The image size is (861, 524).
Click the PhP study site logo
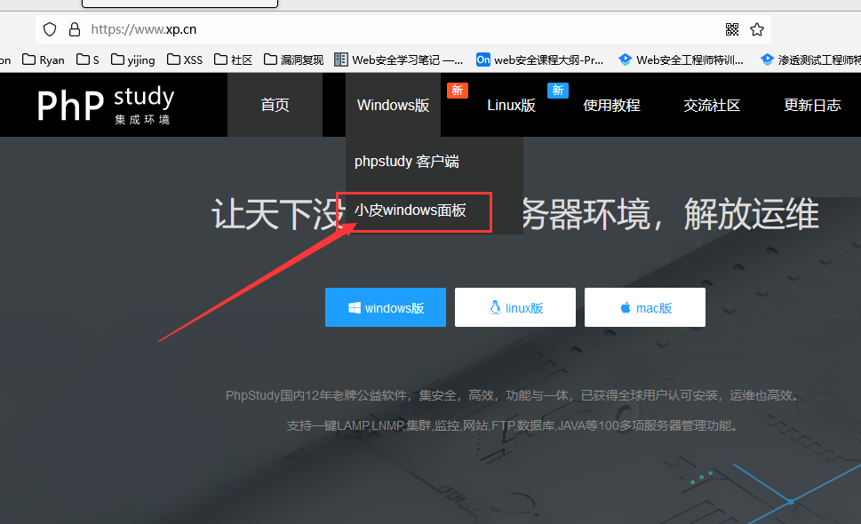(106, 104)
